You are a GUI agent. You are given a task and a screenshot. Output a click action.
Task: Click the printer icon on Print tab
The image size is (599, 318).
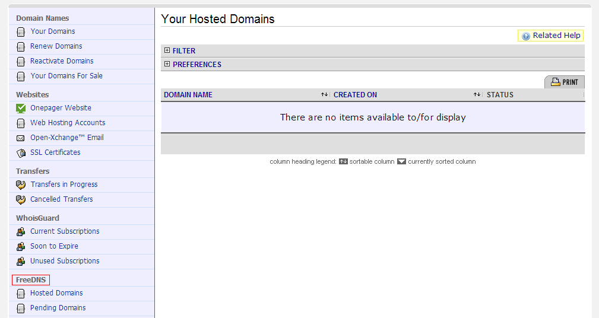coord(555,82)
